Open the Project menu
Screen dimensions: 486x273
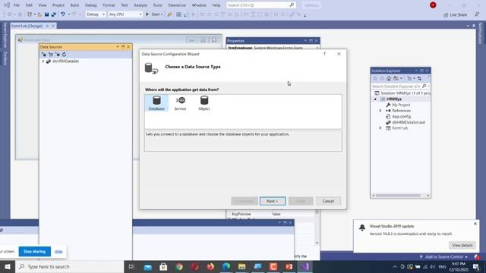click(x=58, y=5)
